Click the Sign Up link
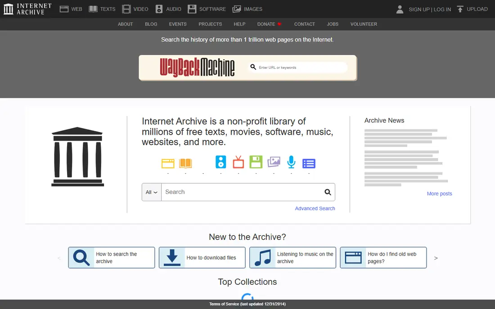Image resolution: width=495 pixels, height=309 pixels. click(419, 9)
